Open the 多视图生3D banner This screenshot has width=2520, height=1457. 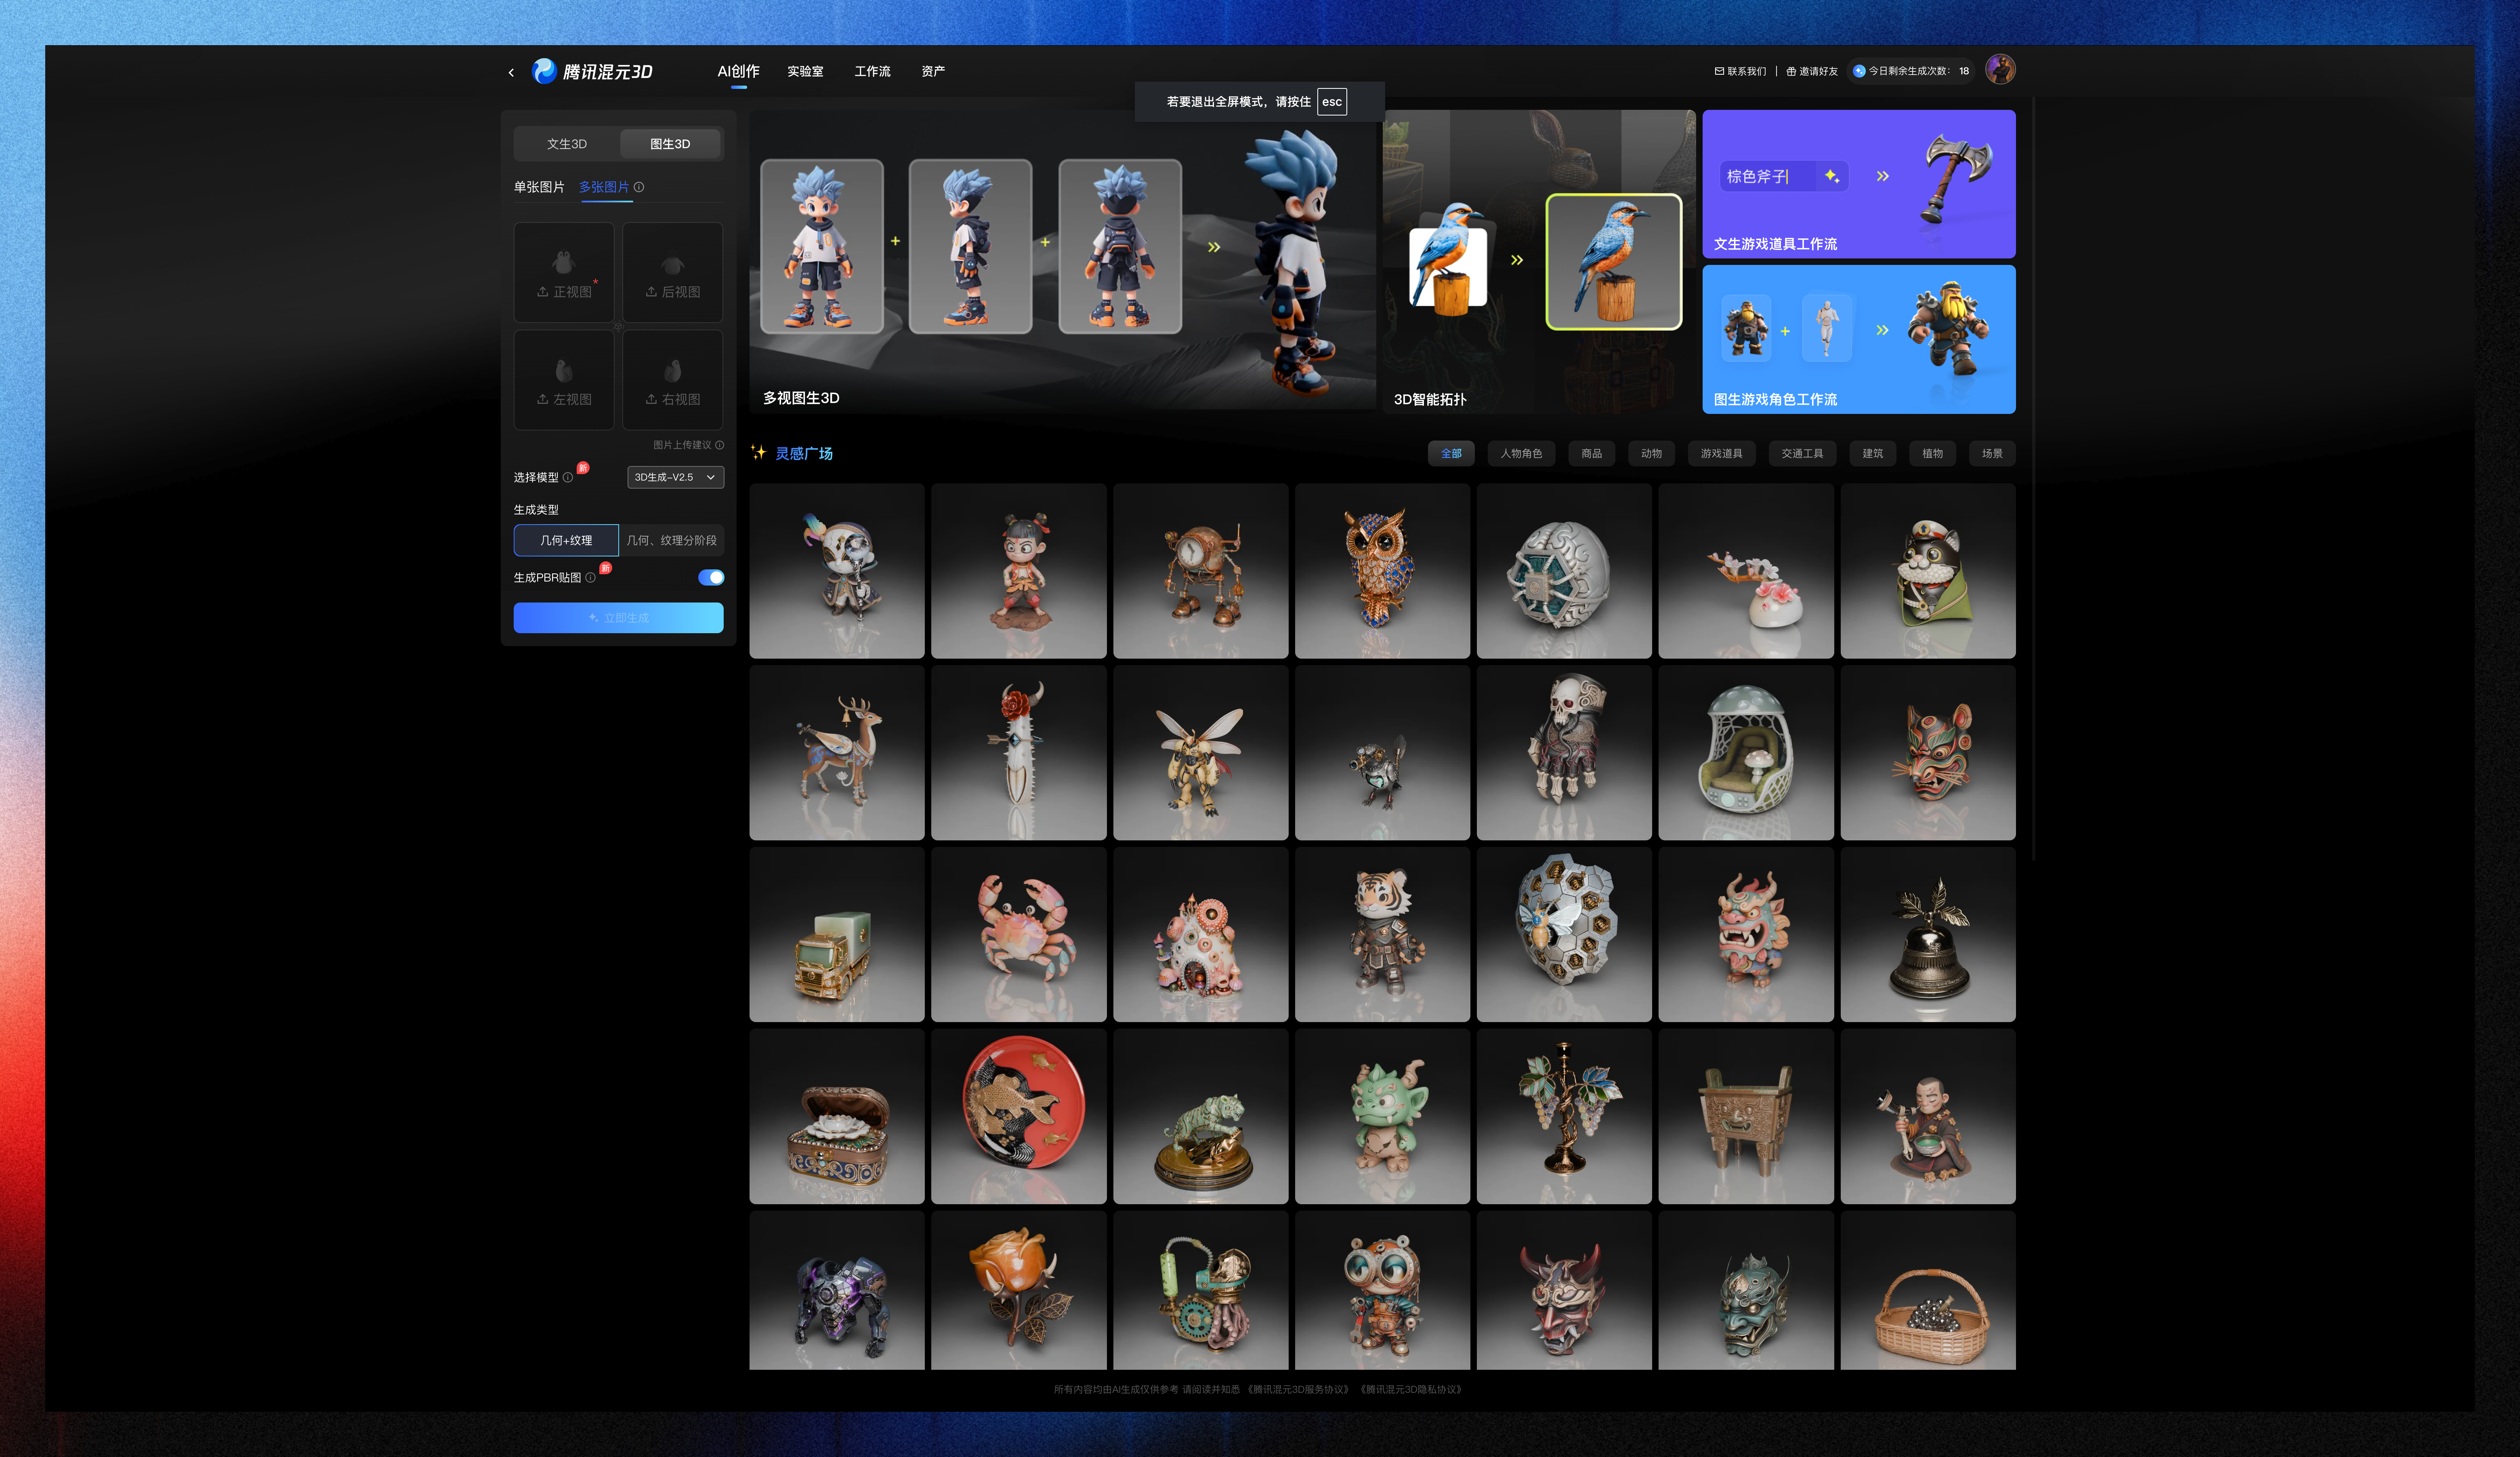(x=1062, y=260)
